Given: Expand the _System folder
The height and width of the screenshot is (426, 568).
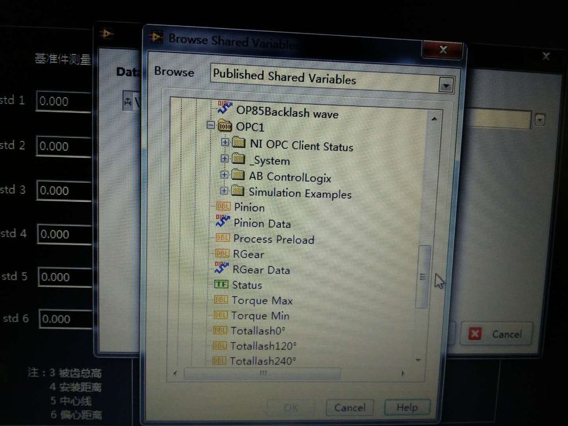Looking at the screenshot, I should click(x=225, y=158).
